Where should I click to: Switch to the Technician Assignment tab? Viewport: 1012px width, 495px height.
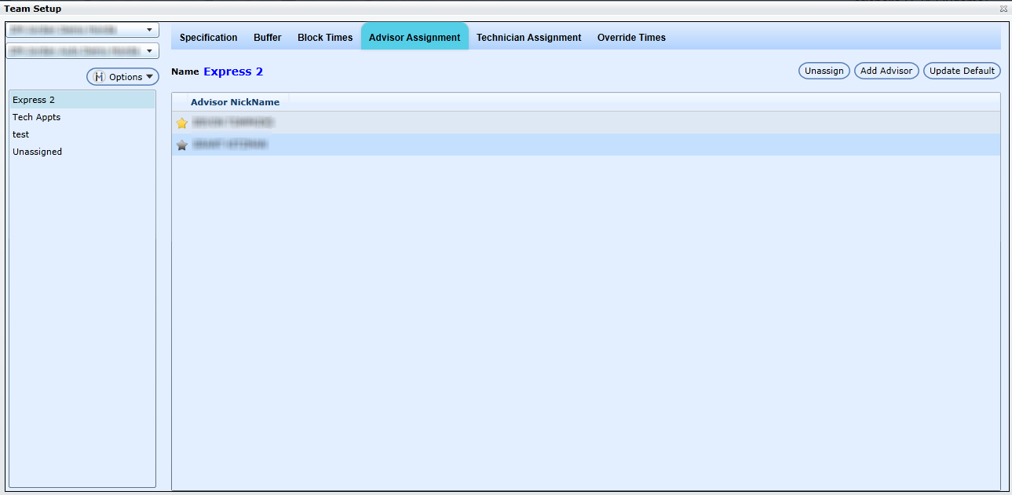click(528, 38)
